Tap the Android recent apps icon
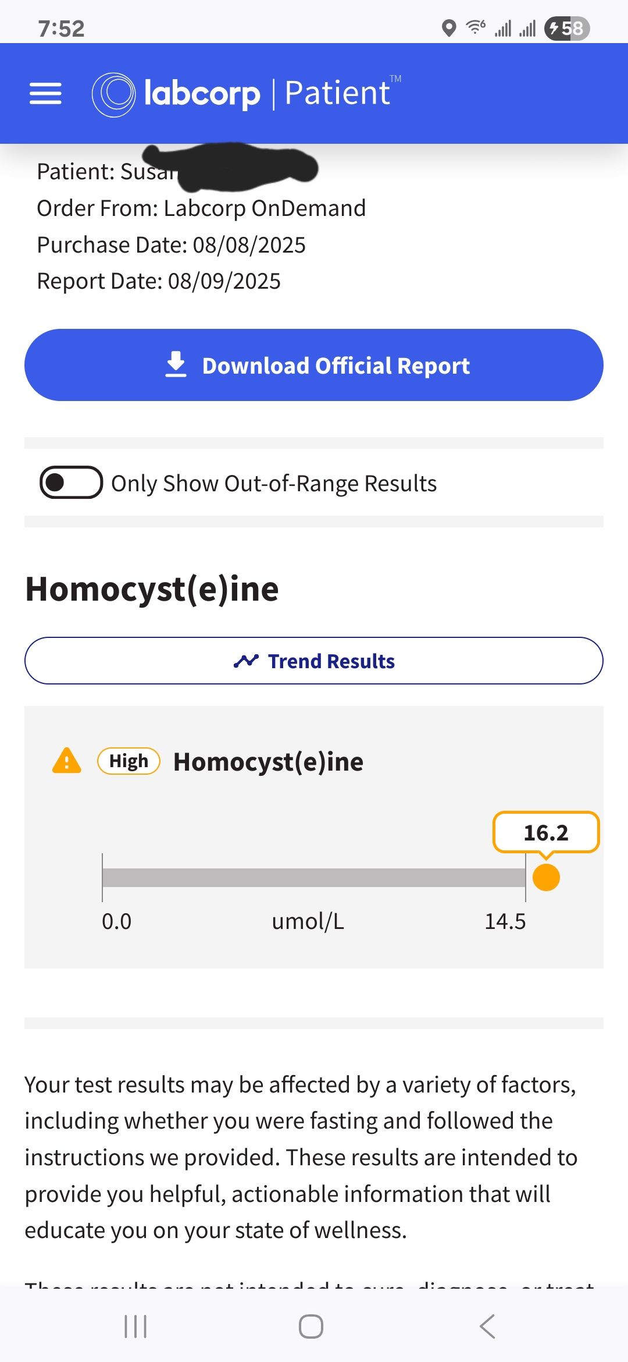This screenshot has height=1362, width=628. (x=135, y=1326)
